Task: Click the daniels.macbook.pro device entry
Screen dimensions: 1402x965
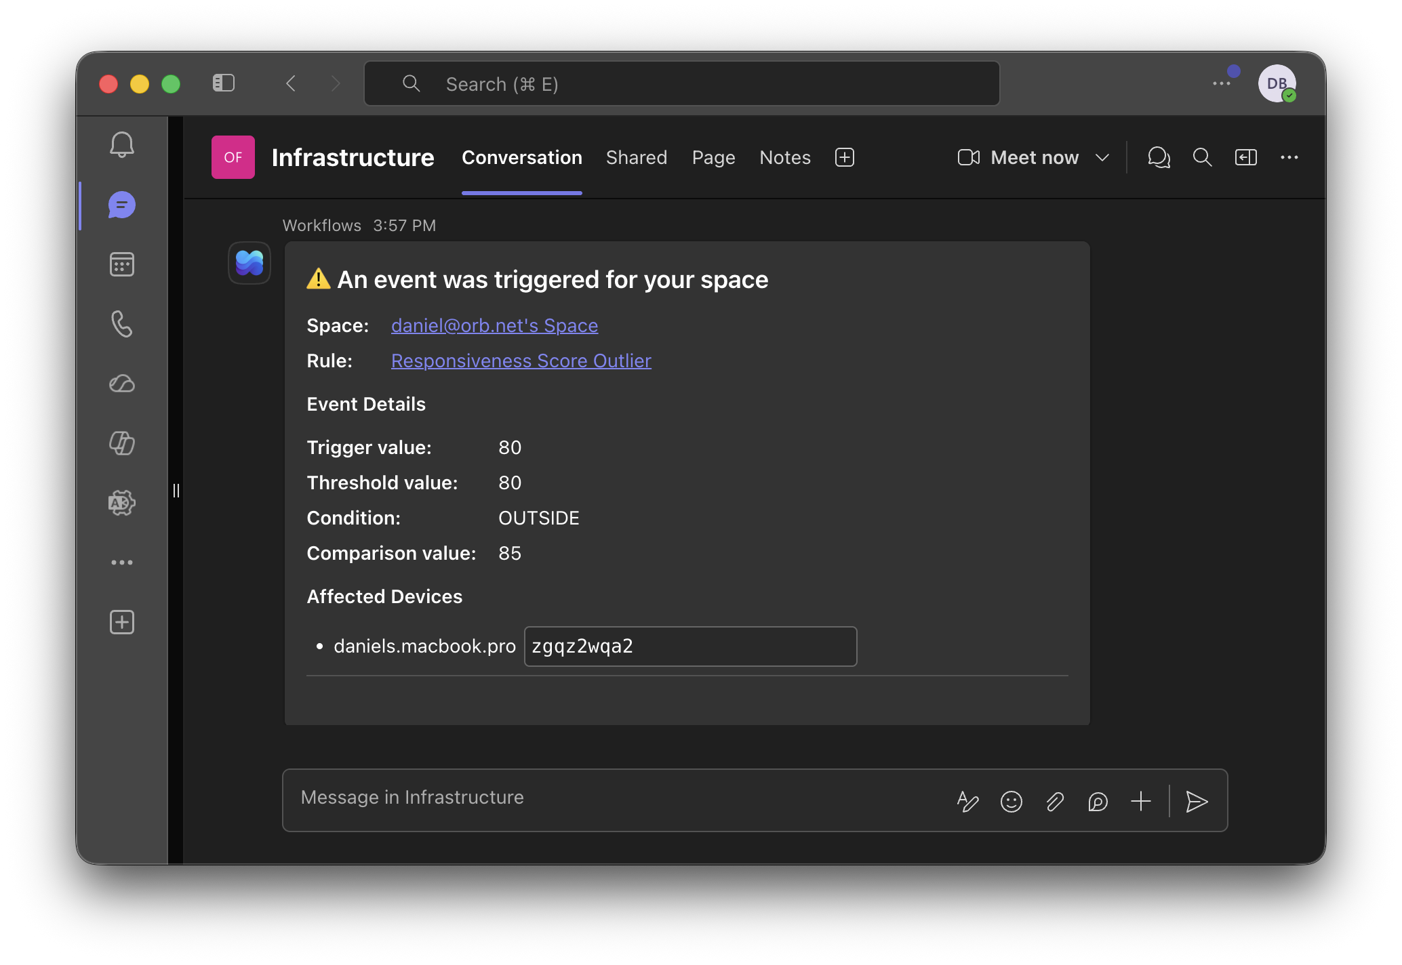Action: tap(424, 646)
